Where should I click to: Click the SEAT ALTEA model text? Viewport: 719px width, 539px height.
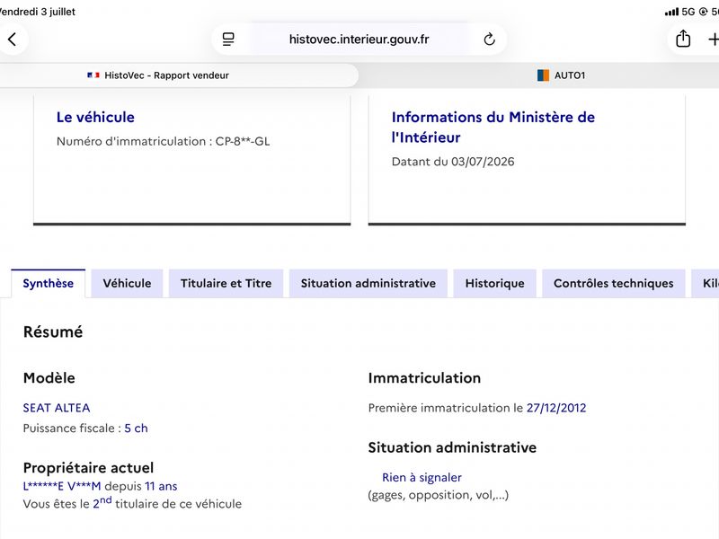point(57,408)
